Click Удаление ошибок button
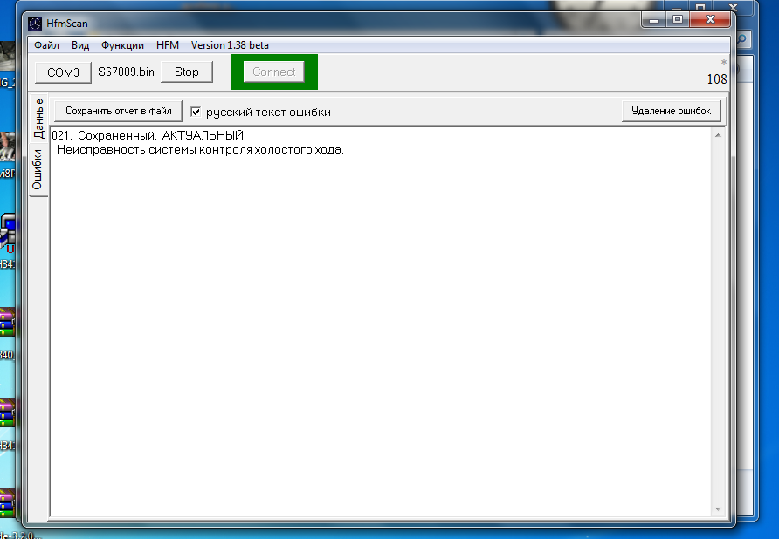 click(x=671, y=111)
